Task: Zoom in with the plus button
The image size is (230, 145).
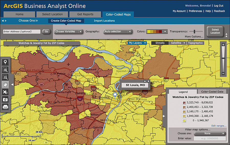Action: 223,45
